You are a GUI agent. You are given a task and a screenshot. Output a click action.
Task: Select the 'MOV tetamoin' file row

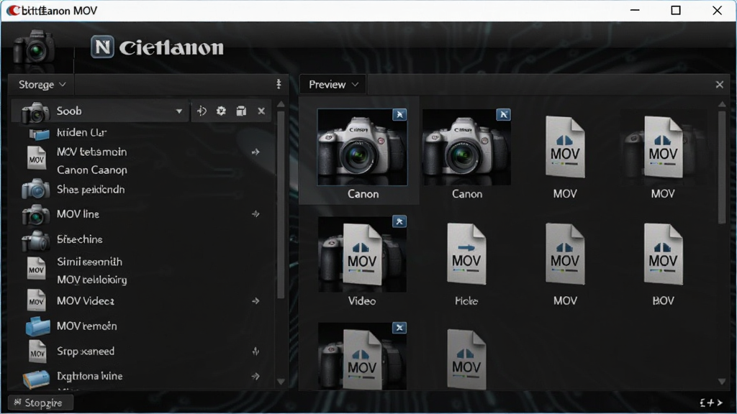(x=141, y=152)
